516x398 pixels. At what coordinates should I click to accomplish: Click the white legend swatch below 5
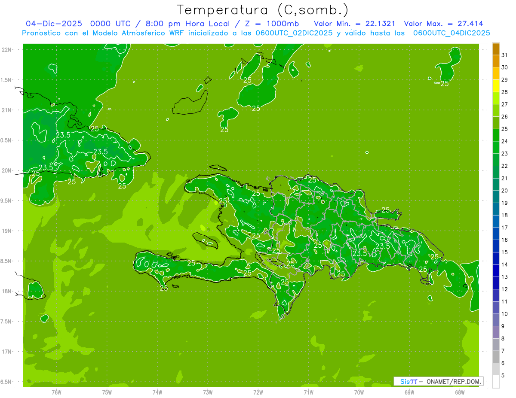click(x=496, y=382)
